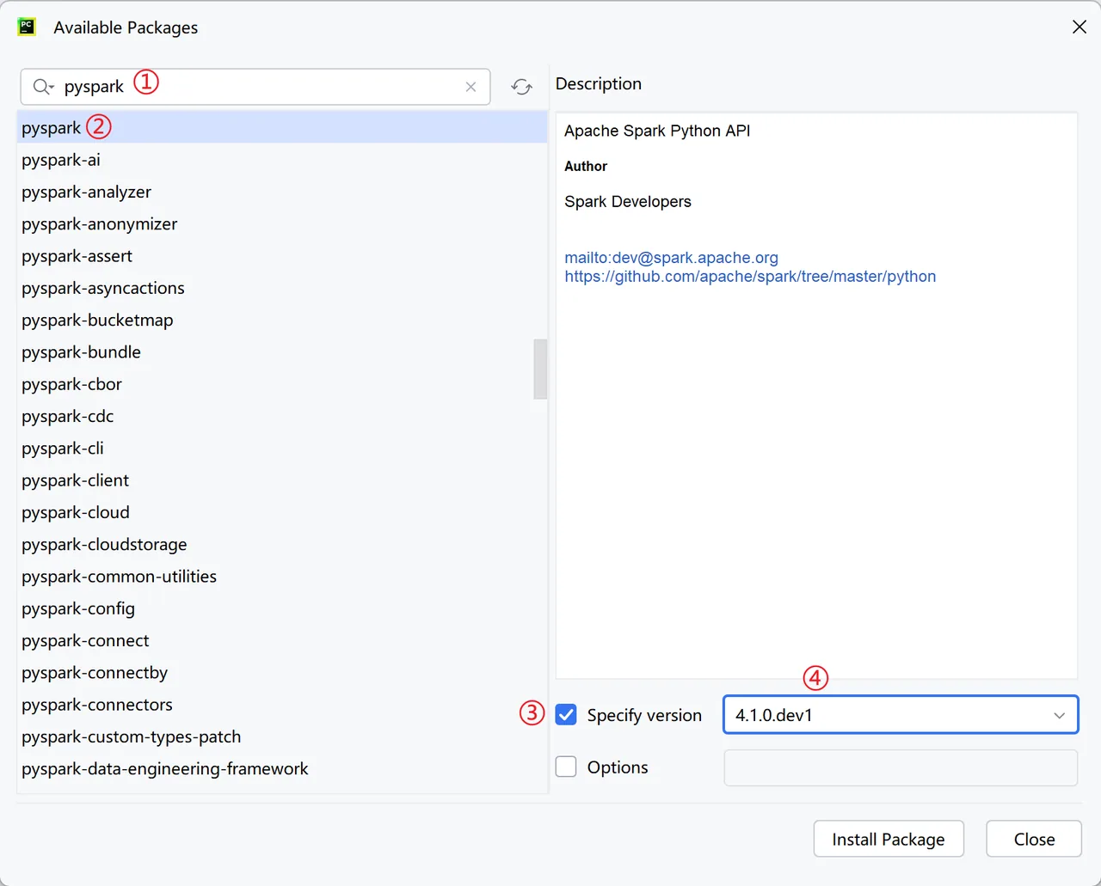Select the pyspark-bucketmap package
1101x886 pixels.
pos(282,320)
